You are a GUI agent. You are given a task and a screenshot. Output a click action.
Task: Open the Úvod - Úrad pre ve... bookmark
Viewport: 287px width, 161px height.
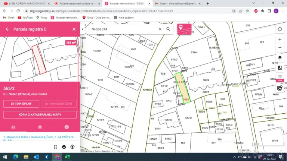97,18
